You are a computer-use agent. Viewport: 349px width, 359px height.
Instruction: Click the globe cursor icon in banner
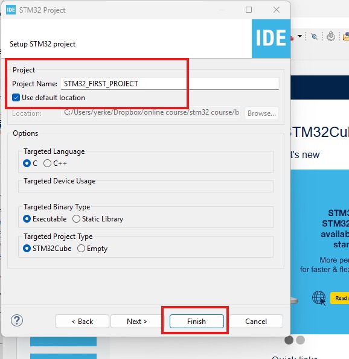click(319, 298)
